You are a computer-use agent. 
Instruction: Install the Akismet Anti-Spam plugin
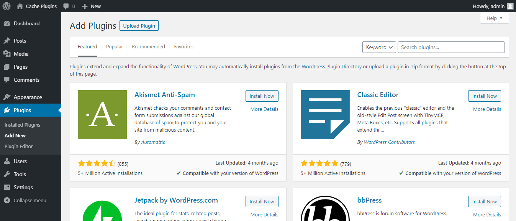(262, 96)
